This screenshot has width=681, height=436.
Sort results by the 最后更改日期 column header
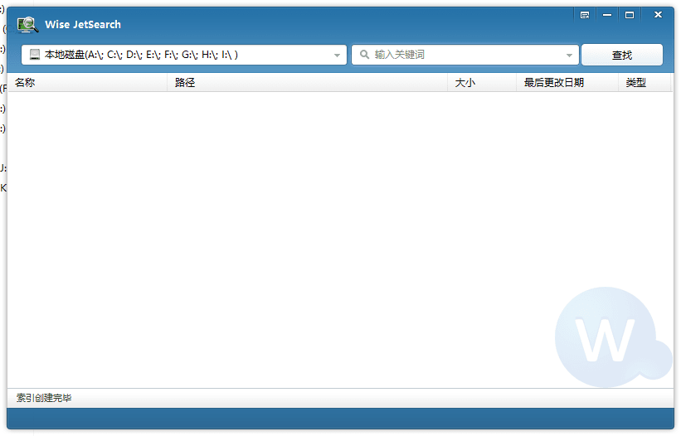click(567, 82)
